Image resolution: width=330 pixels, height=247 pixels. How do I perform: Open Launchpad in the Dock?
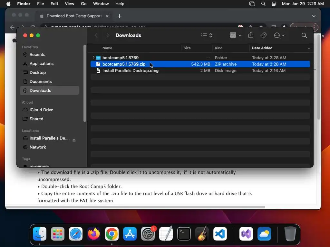tap(58, 233)
